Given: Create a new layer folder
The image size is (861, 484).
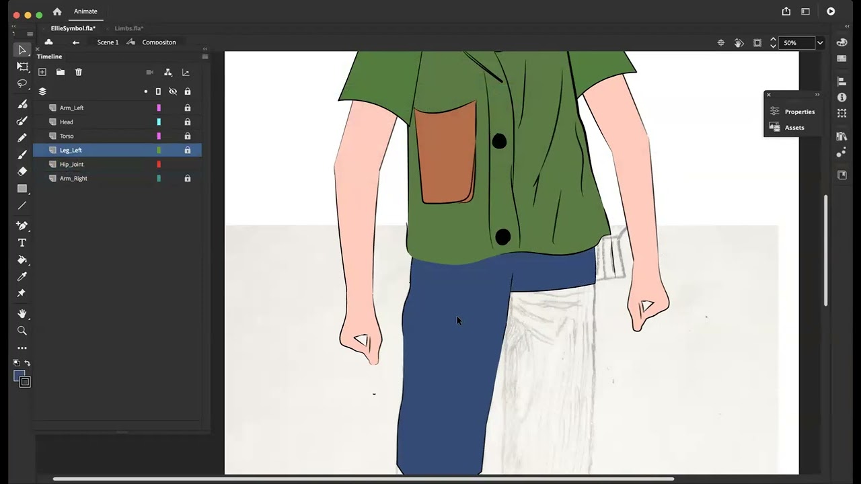Looking at the screenshot, I should coord(61,72).
